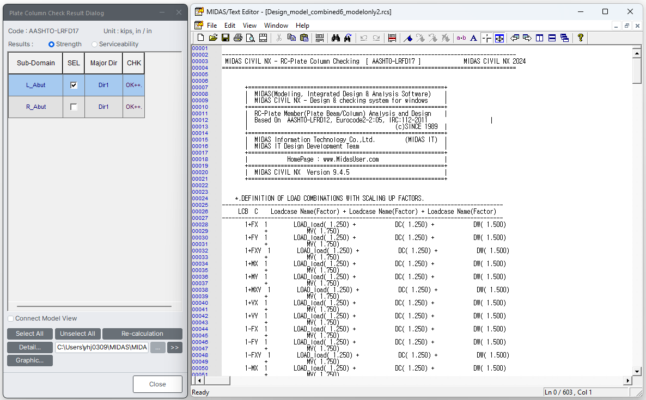Open the Help menu
The width and height of the screenshot is (646, 400).
point(302,26)
